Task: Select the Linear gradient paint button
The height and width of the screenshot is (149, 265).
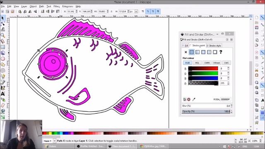Action: point(198,52)
